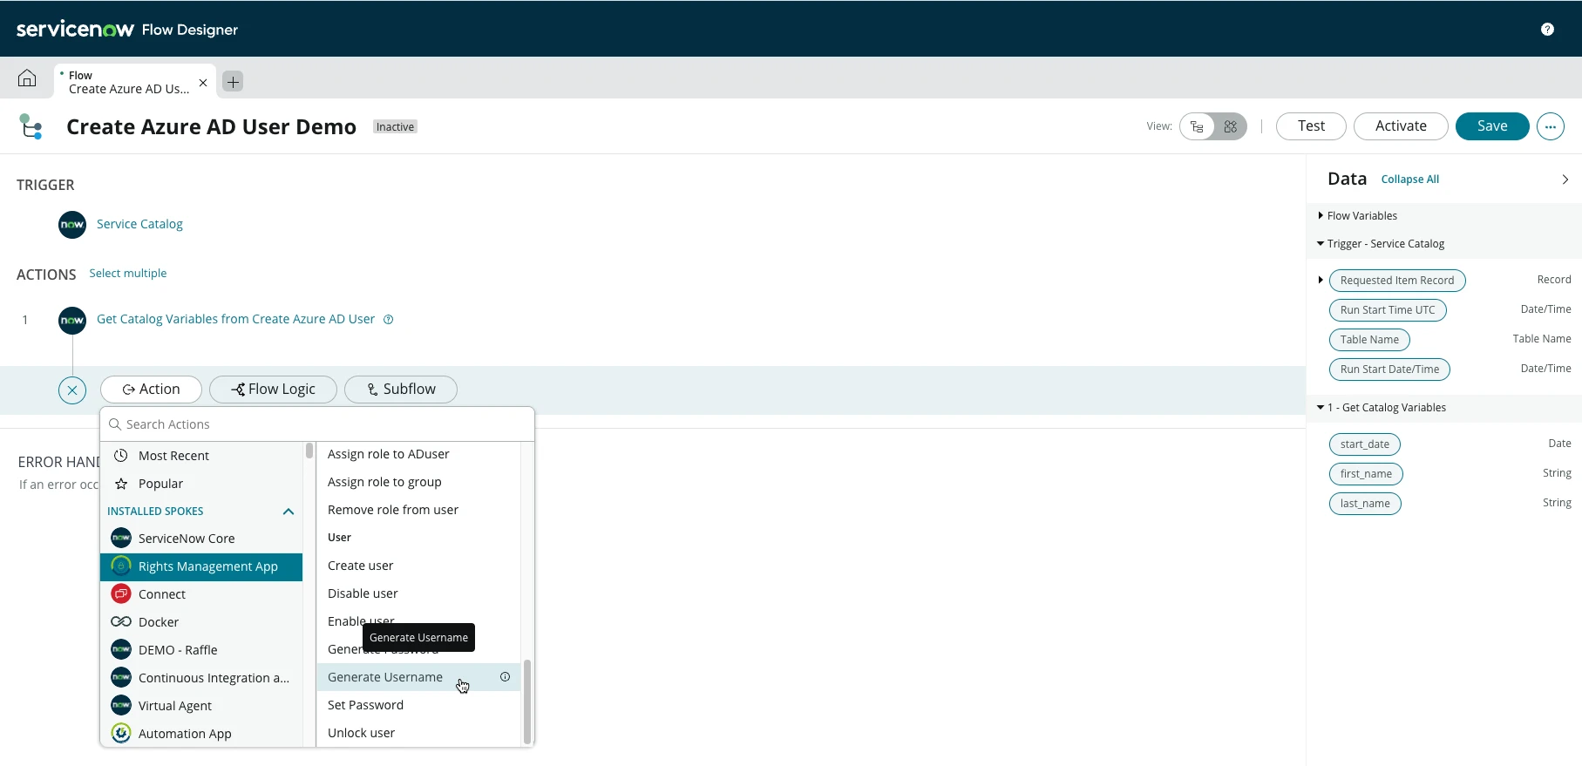Click Collapse All in Data panel

point(1409,180)
